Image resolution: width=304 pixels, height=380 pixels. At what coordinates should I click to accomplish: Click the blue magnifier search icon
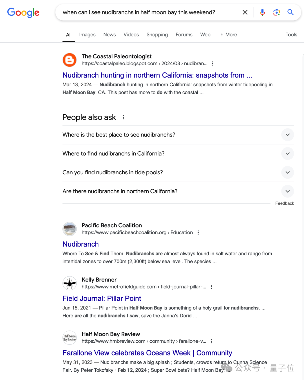(x=290, y=12)
